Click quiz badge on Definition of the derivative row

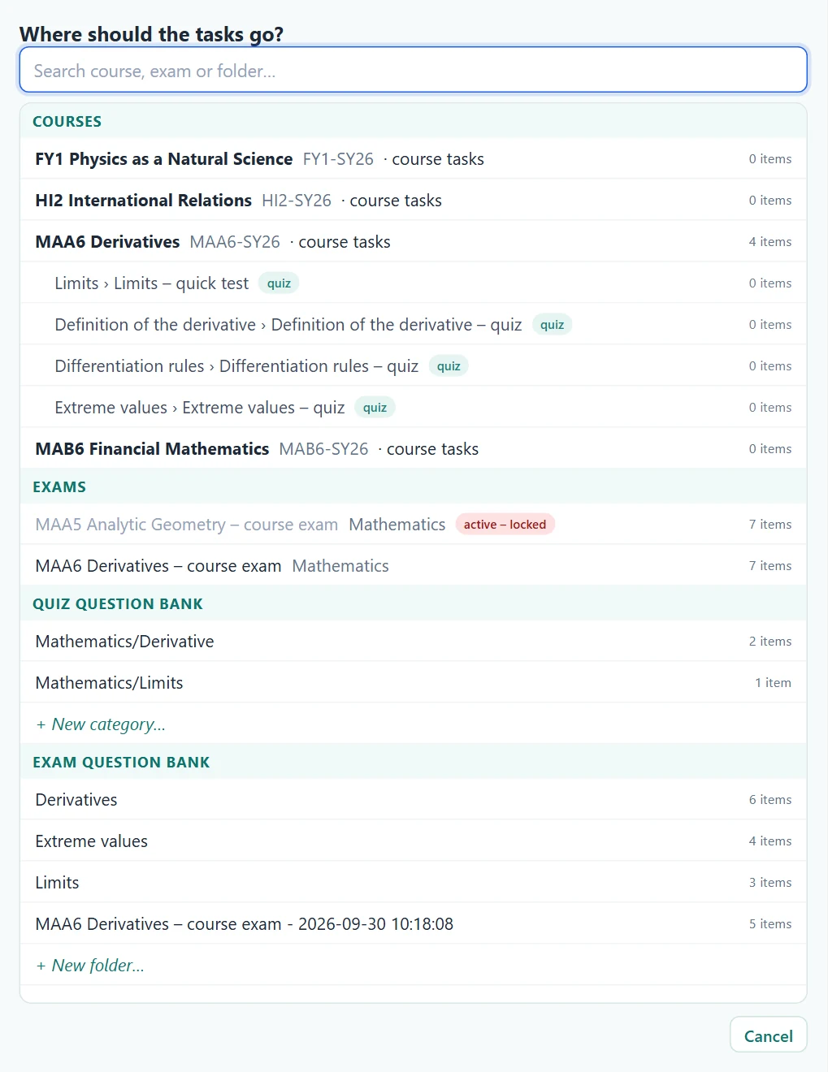pyautogui.click(x=552, y=325)
